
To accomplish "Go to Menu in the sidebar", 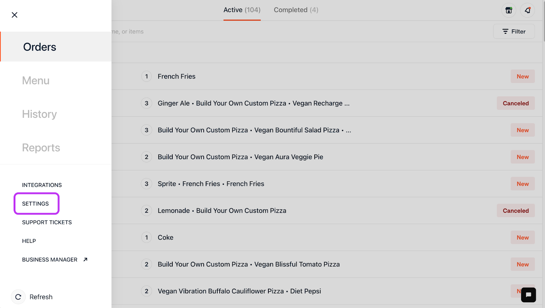I will 36,81.
